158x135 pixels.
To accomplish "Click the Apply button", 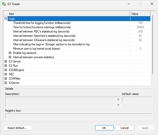I will coord(145,128).
